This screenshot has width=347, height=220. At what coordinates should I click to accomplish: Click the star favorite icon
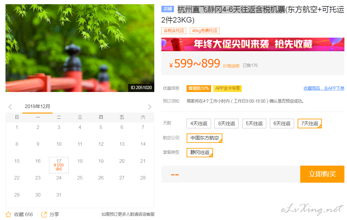[x=8, y=215]
